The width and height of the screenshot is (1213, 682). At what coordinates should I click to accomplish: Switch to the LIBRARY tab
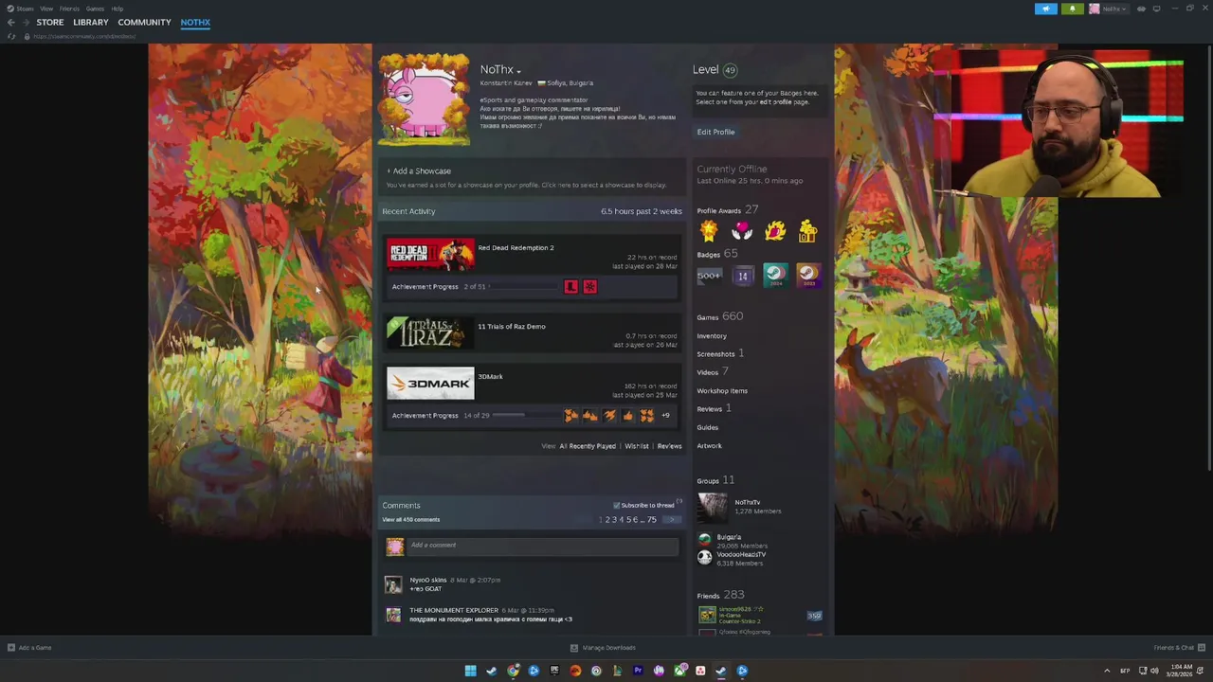(x=91, y=22)
